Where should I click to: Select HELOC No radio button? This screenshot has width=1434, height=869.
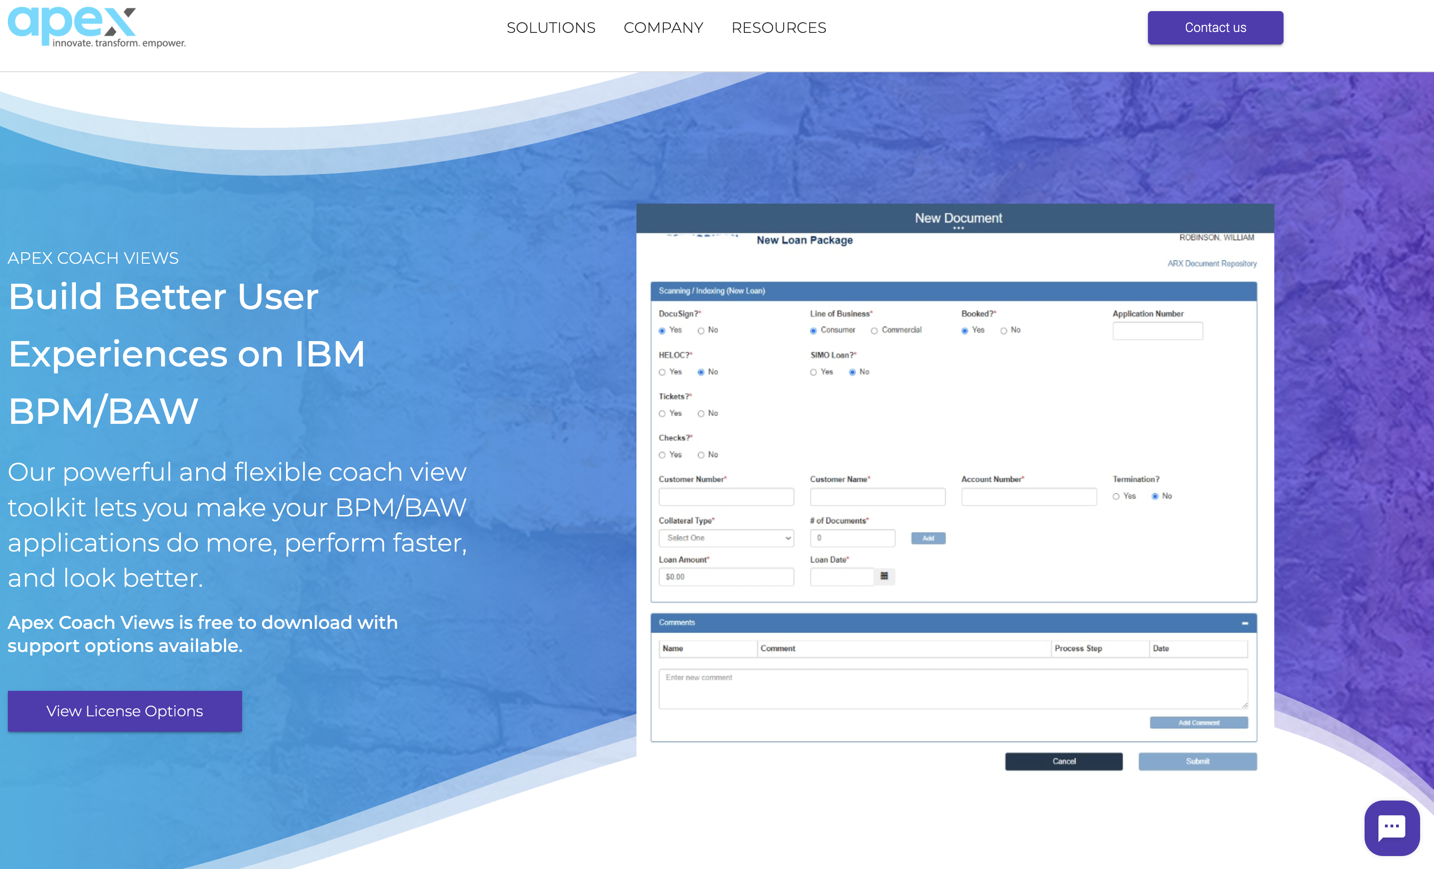click(701, 372)
